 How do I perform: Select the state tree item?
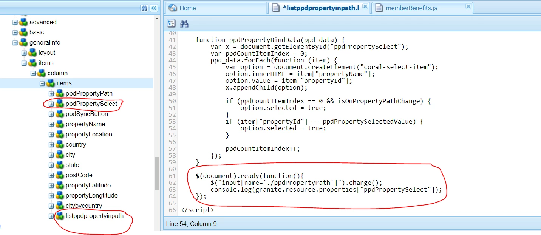coord(73,165)
